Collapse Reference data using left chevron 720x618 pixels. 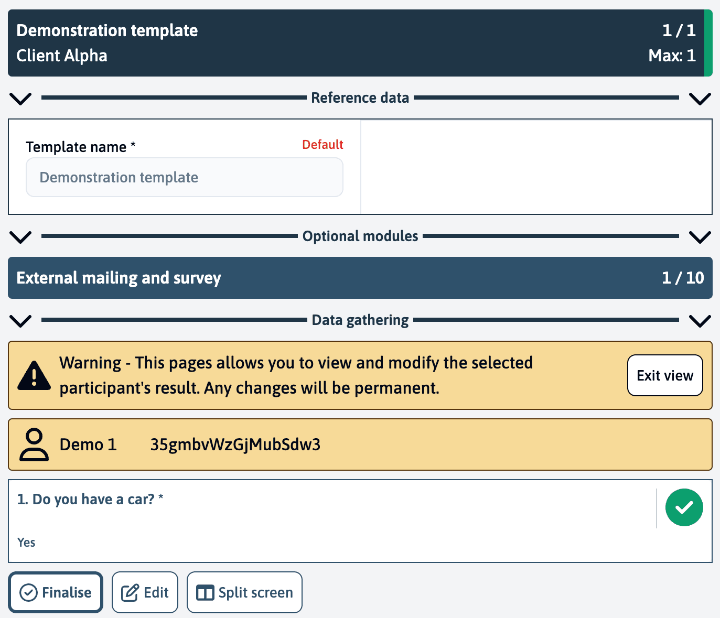(x=21, y=98)
